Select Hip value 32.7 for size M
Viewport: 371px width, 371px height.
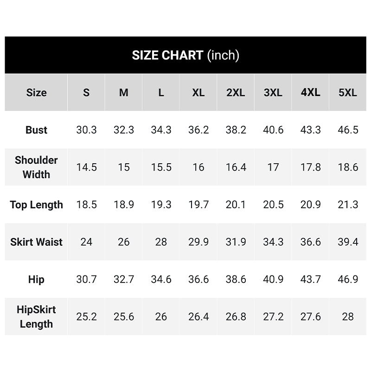click(124, 279)
